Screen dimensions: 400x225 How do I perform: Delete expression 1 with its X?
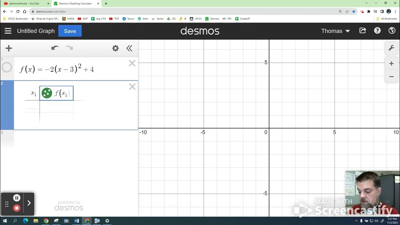click(x=132, y=63)
